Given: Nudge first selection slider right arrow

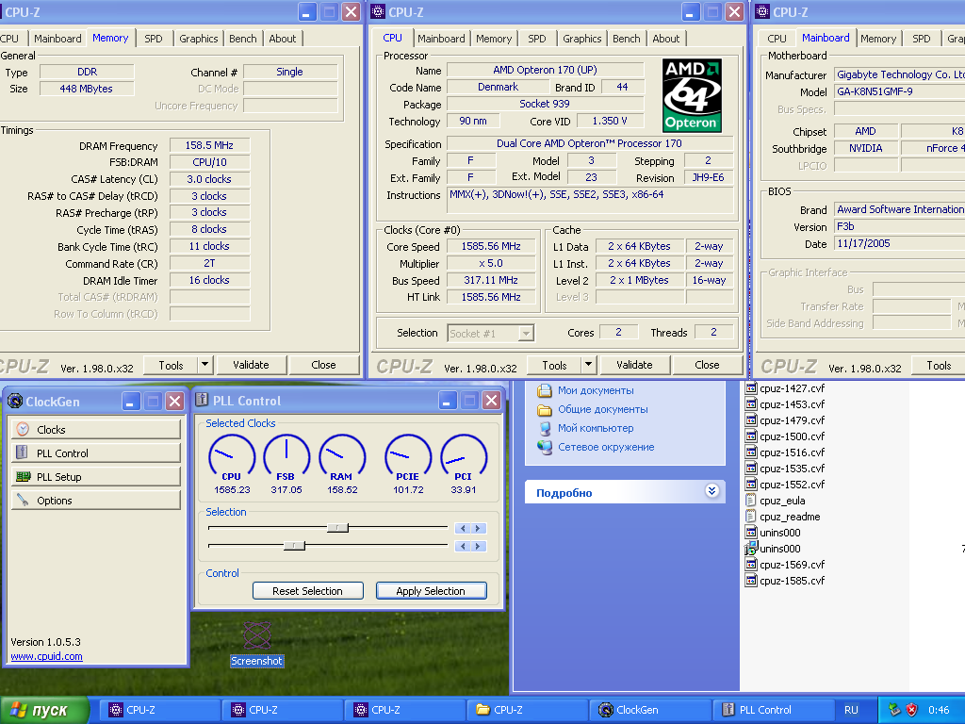Looking at the screenshot, I should (478, 528).
